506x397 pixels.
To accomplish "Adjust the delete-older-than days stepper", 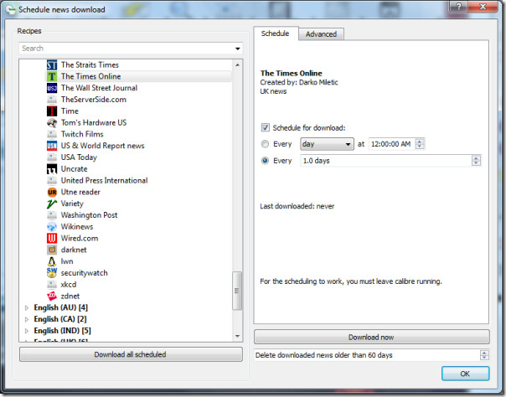I will tap(484, 355).
